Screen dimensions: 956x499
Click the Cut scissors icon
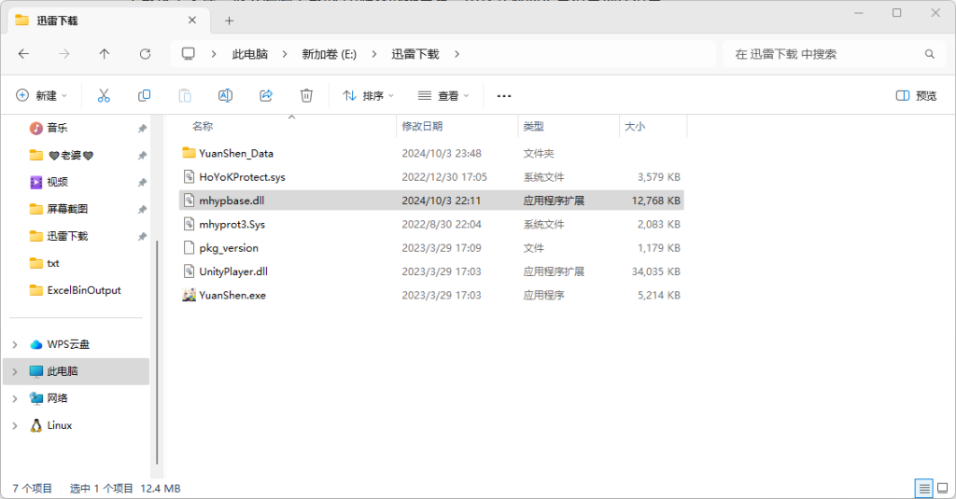[104, 96]
